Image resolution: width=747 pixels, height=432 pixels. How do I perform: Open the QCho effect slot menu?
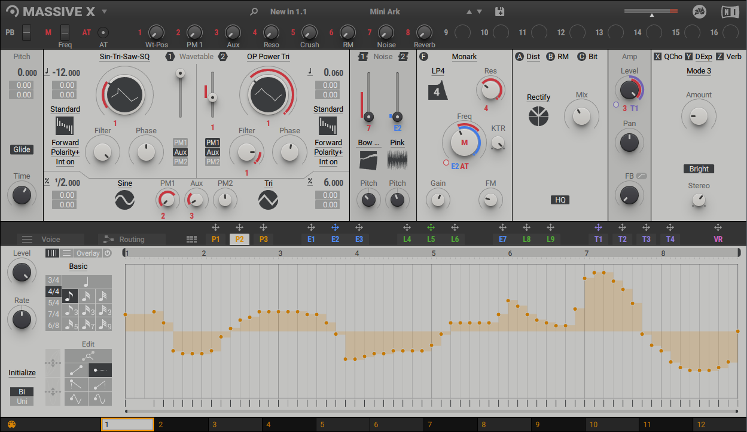673,57
